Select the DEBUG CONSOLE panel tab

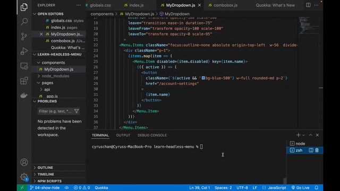tap(152, 135)
